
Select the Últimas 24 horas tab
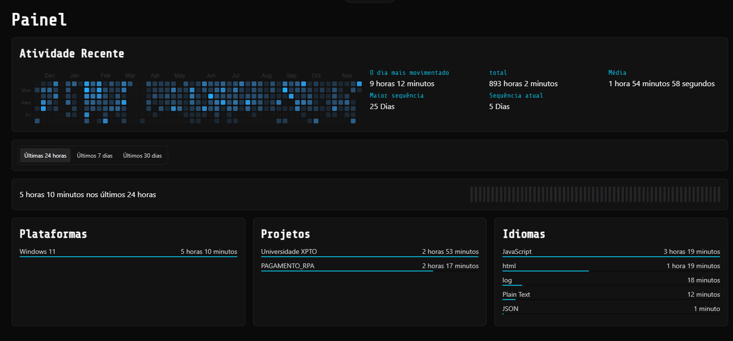45,156
